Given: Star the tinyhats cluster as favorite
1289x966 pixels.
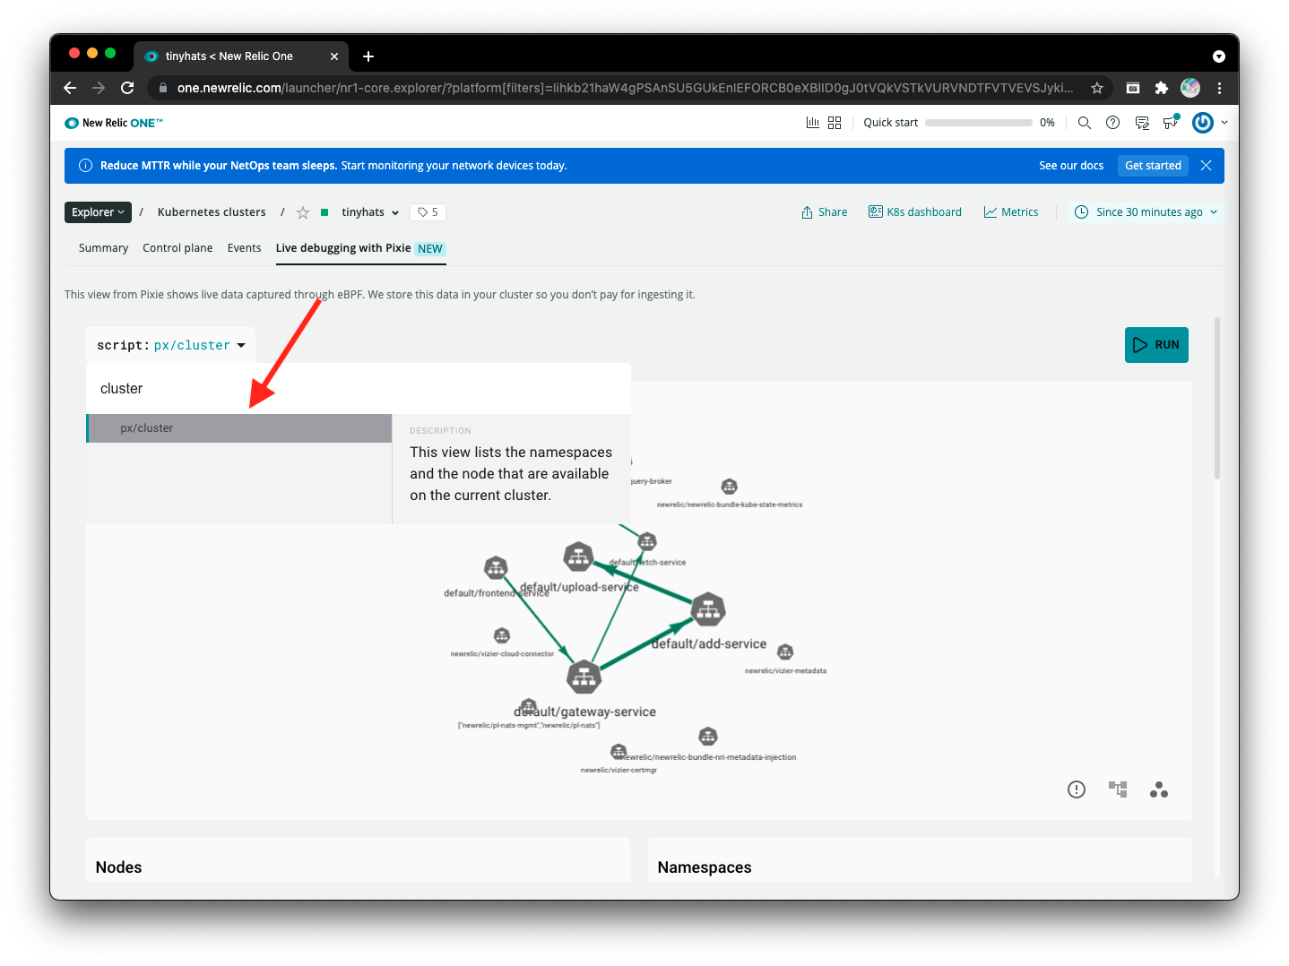Looking at the screenshot, I should (x=303, y=212).
